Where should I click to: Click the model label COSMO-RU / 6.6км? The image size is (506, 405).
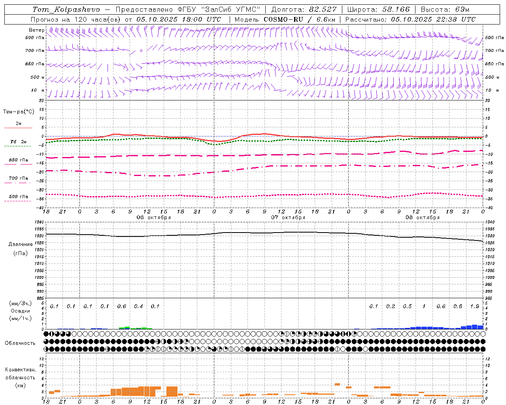point(299,19)
